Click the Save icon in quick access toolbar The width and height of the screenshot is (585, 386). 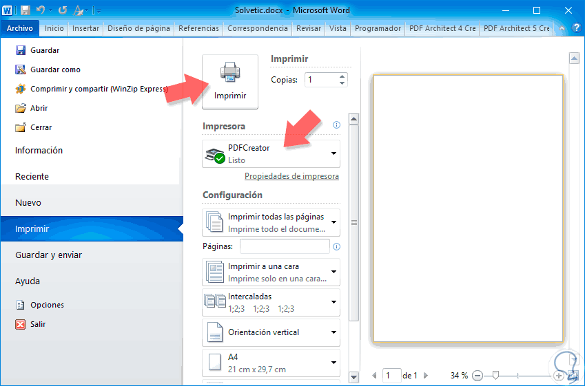(x=25, y=10)
